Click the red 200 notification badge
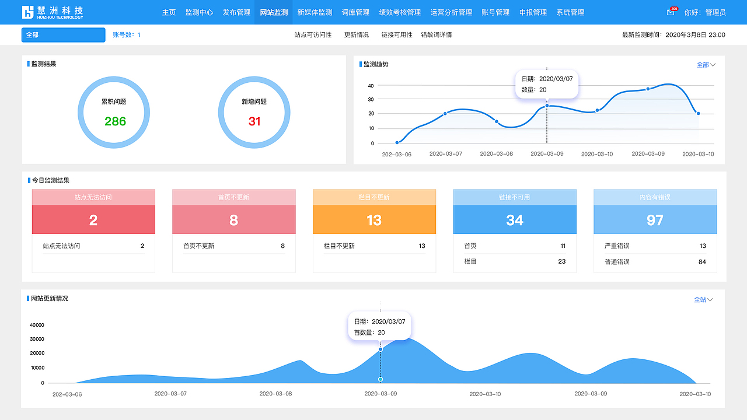The image size is (747, 420). tap(674, 9)
